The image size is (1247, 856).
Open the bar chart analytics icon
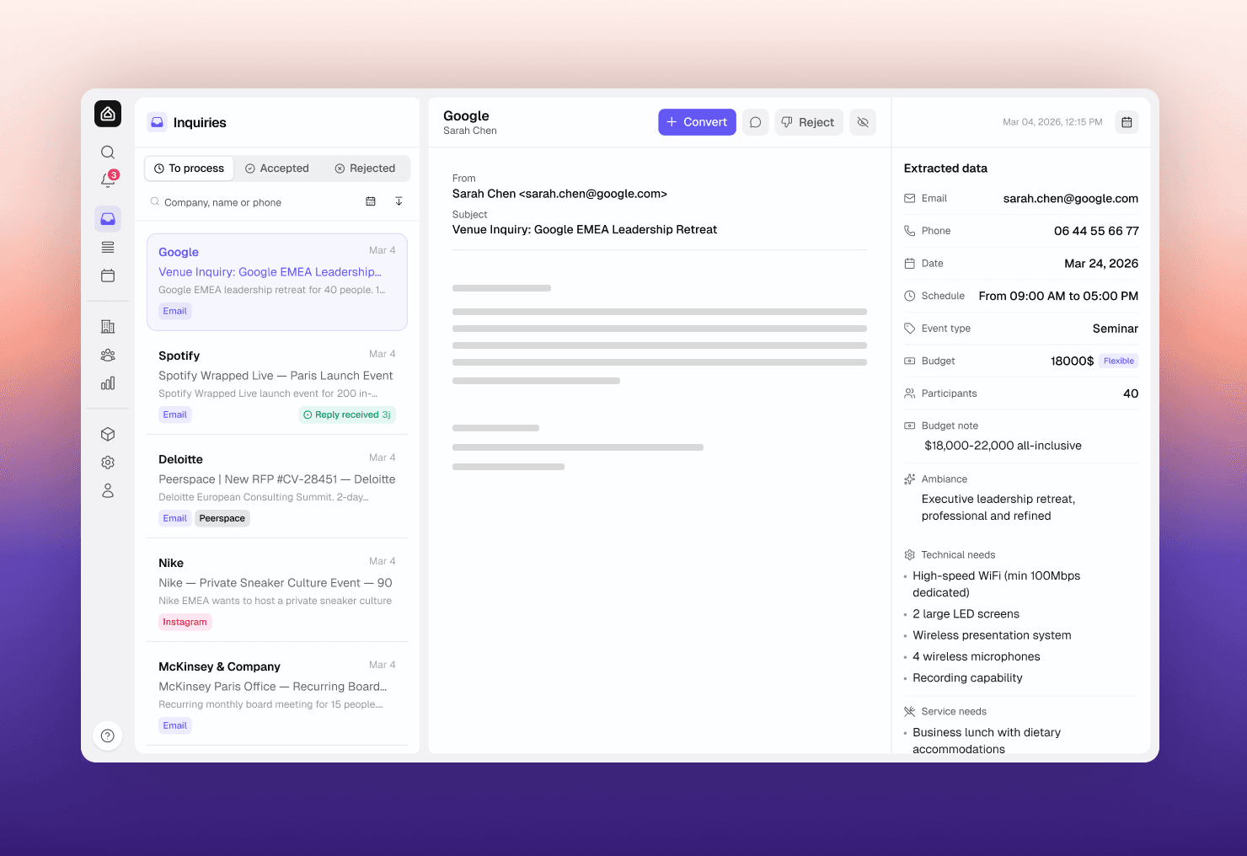click(x=108, y=383)
